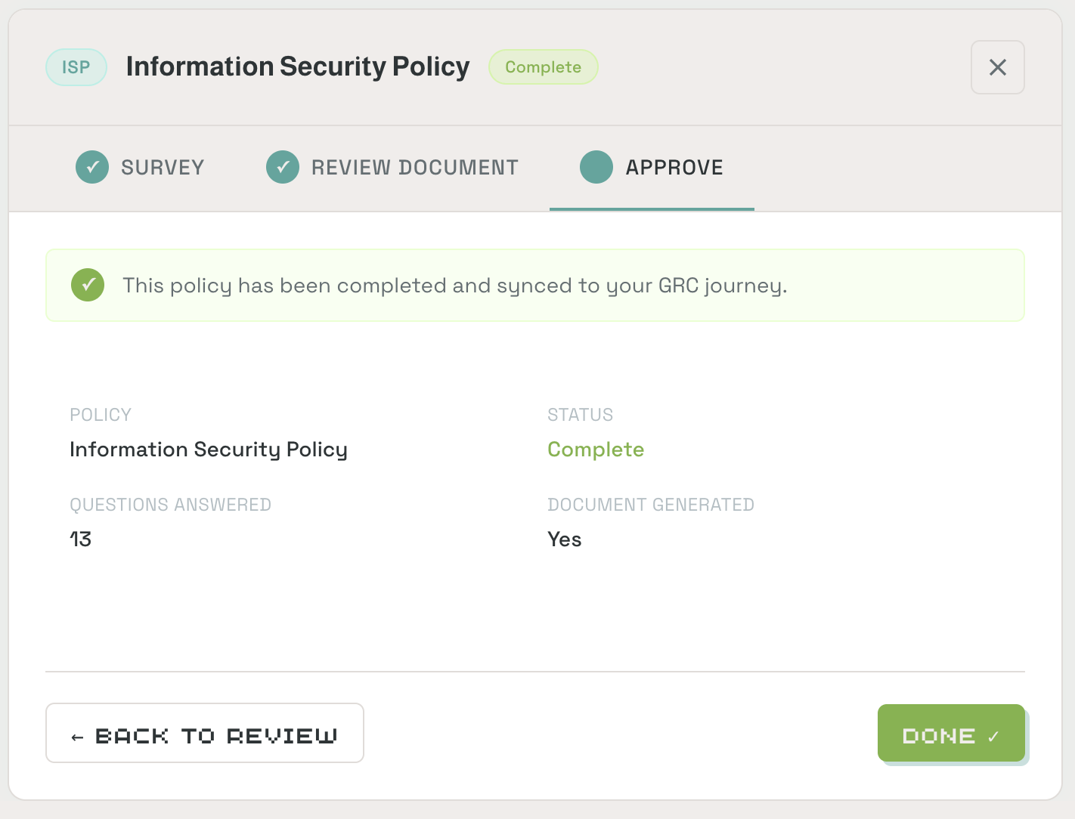
Task: Click the Survey completed checkmark icon
Action: coord(92,167)
